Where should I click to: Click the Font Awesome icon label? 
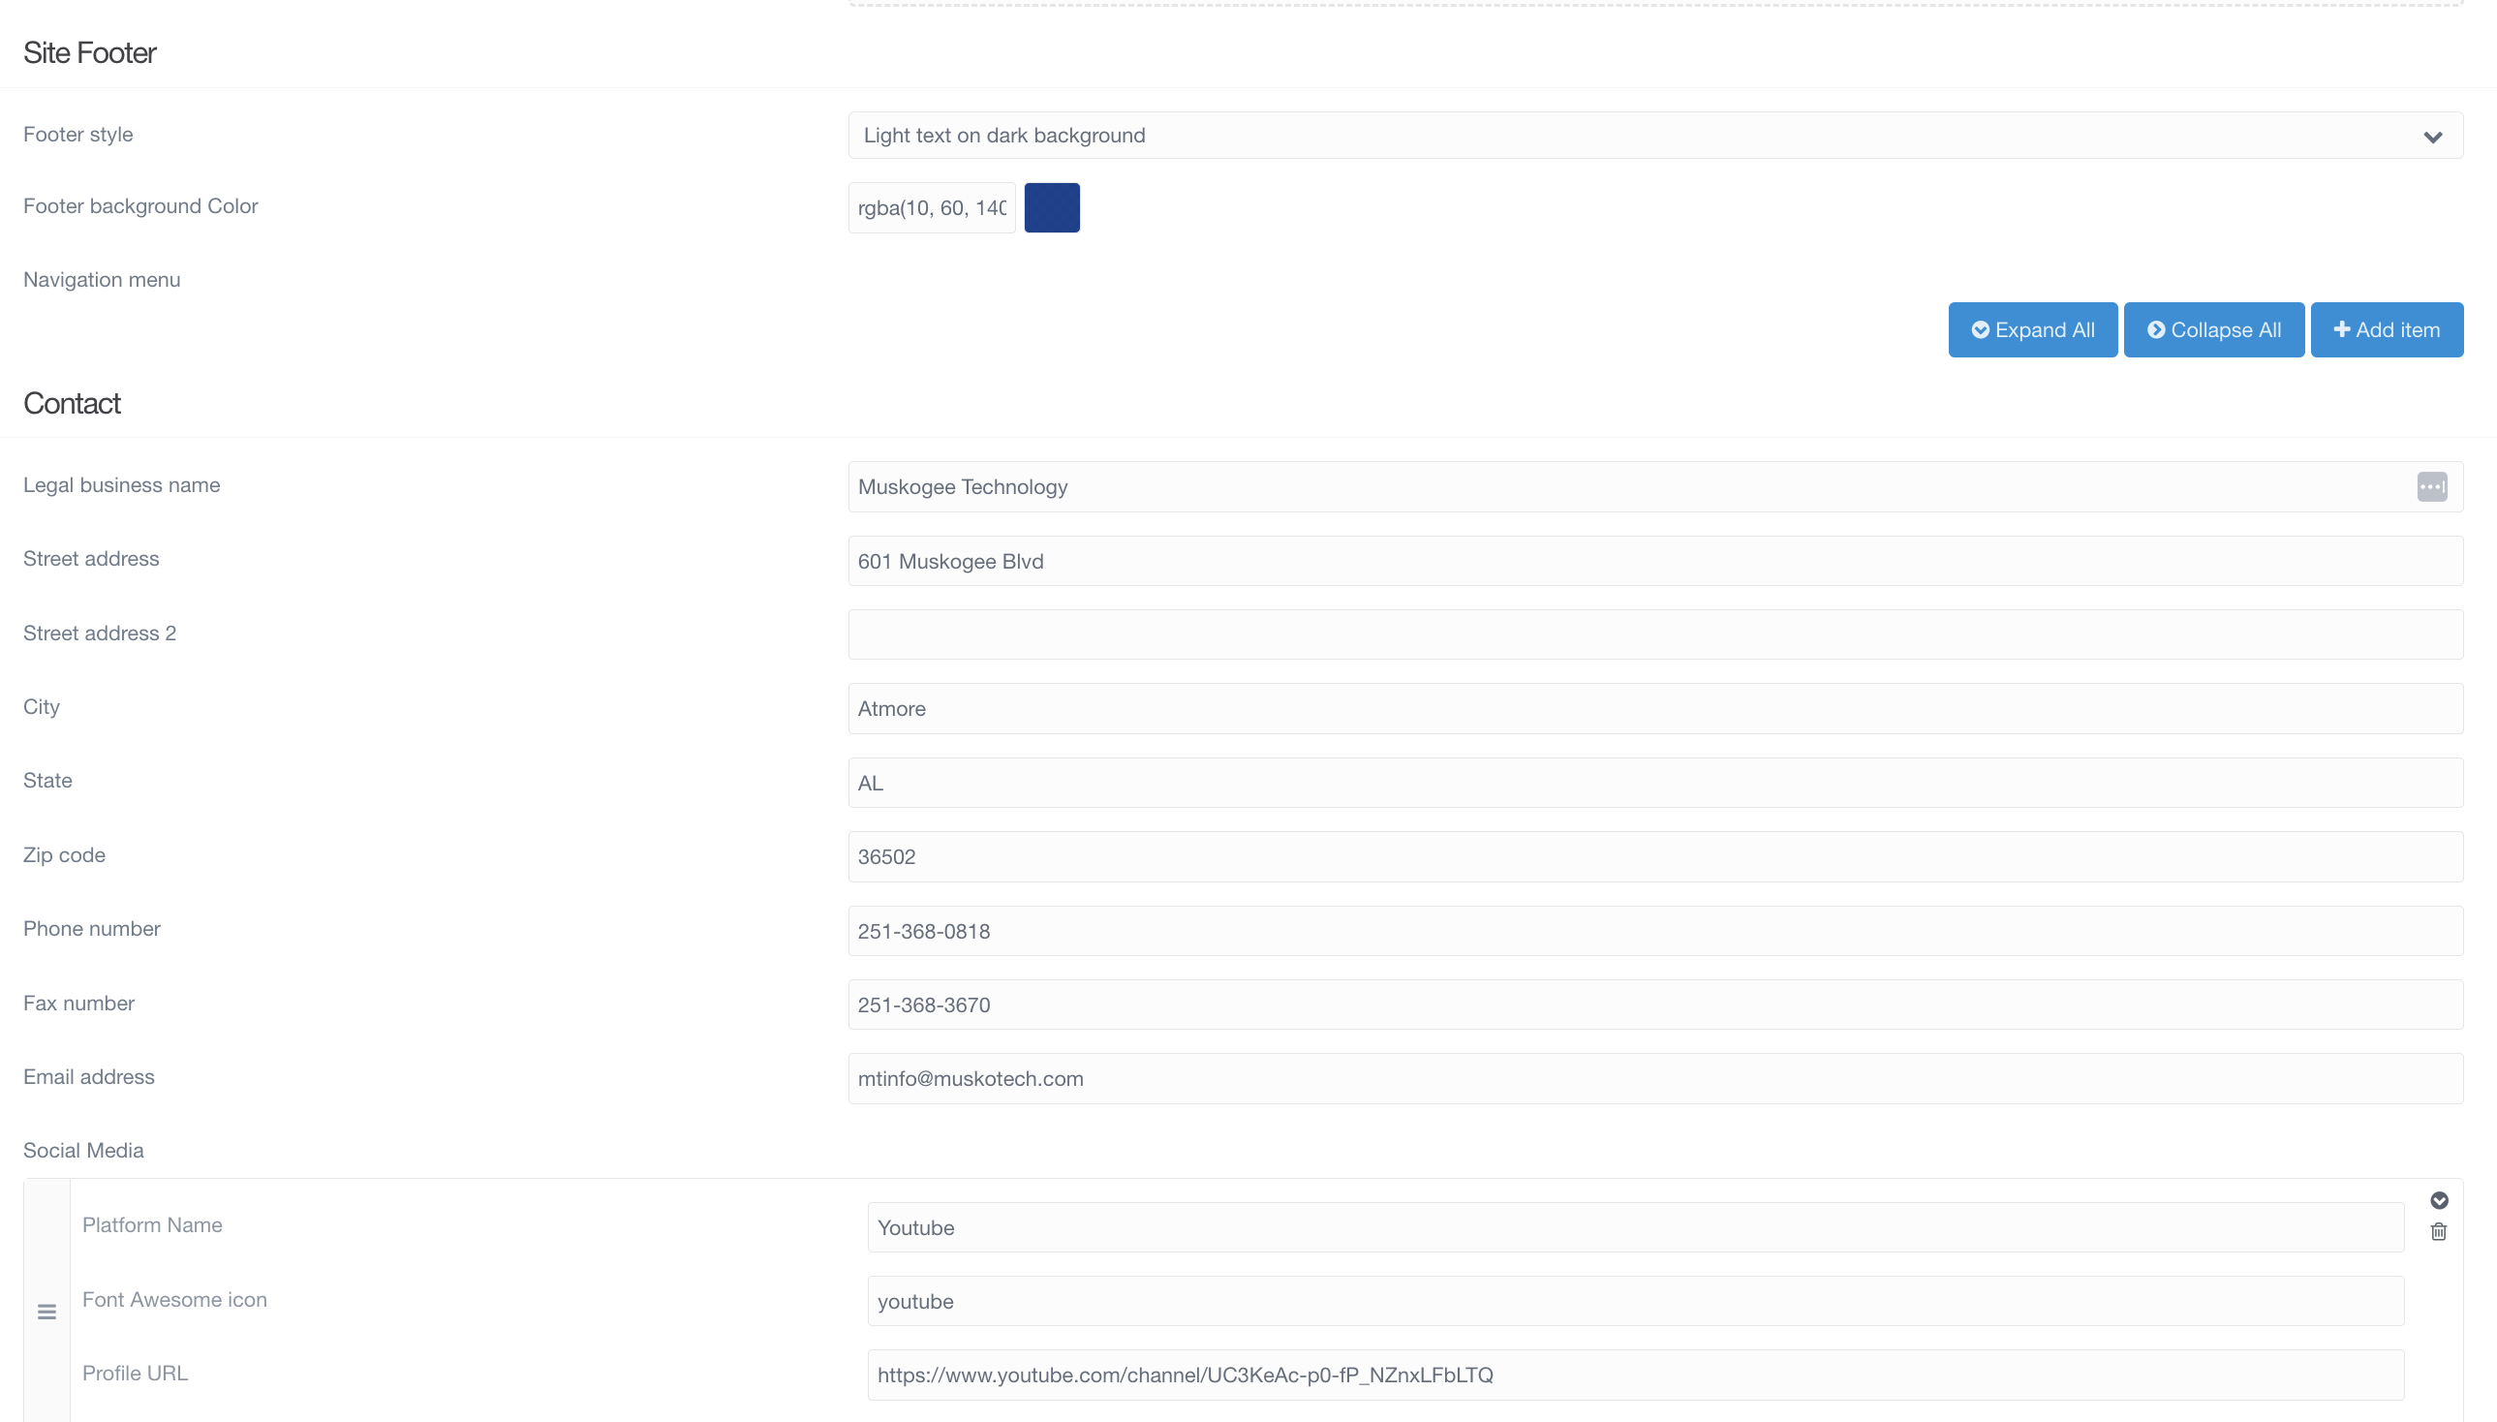pos(174,1300)
